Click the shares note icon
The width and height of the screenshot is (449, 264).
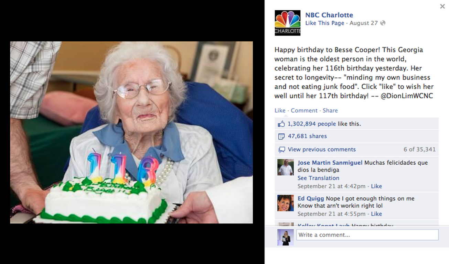point(282,136)
